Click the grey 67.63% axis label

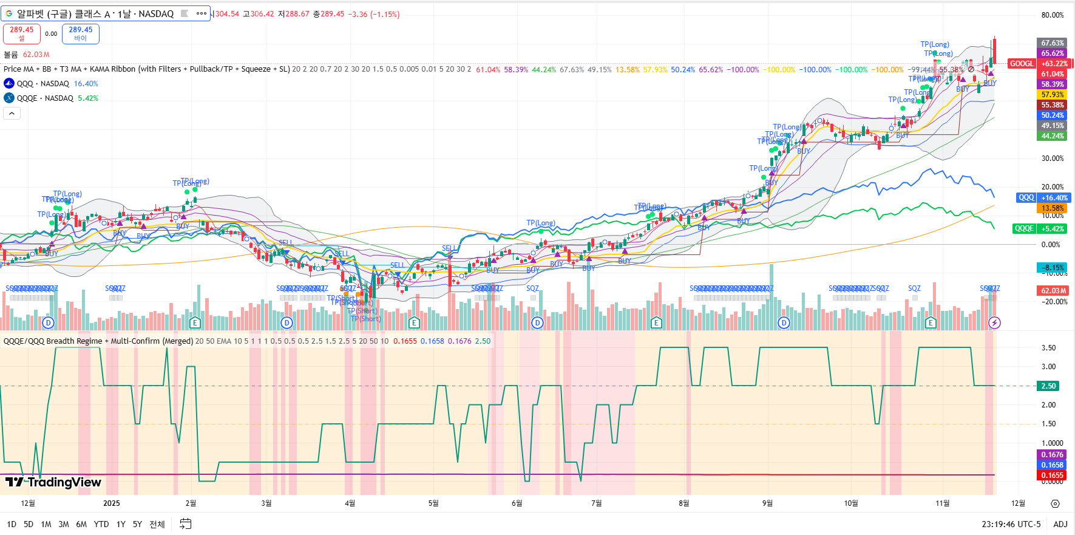(1053, 43)
